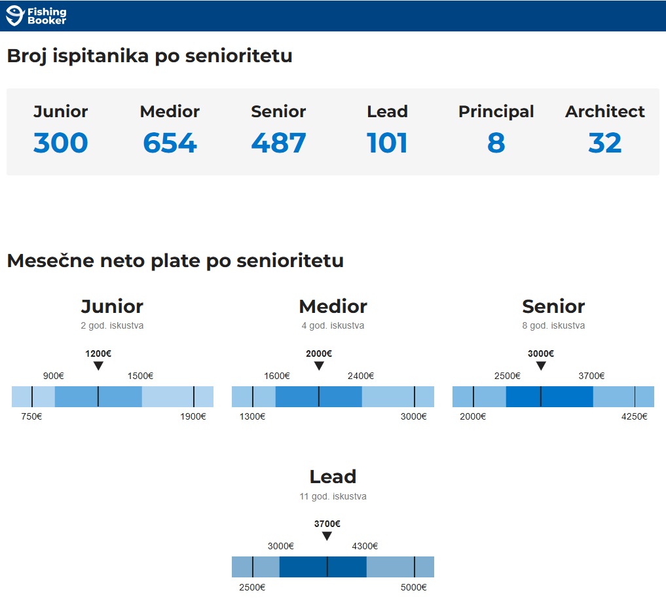Click heading 'Mesečne neto plate po senioritetu'
This screenshot has width=666, height=599.
click(x=175, y=261)
